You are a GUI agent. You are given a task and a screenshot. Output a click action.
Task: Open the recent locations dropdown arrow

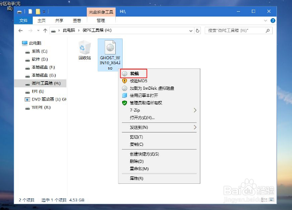[38, 30]
